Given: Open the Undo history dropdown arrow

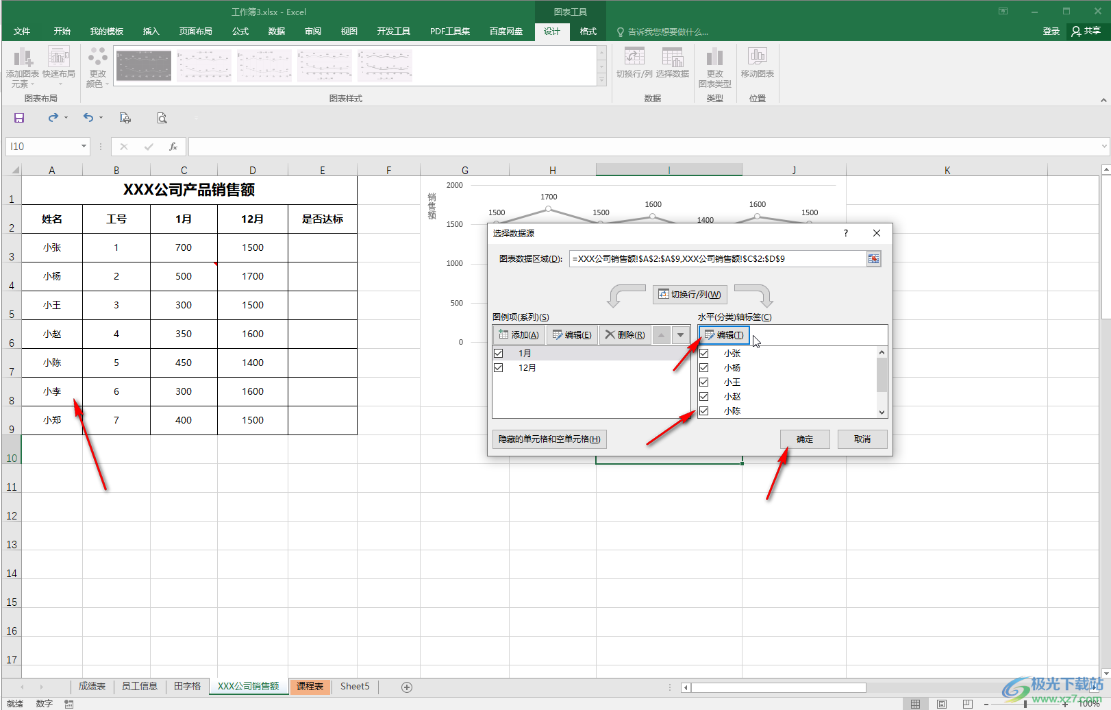Looking at the screenshot, I should (101, 118).
